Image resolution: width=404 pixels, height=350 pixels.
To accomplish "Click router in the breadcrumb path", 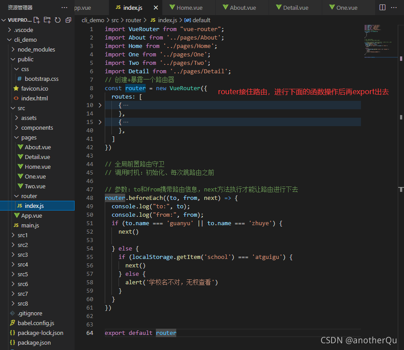I will tap(134, 20).
